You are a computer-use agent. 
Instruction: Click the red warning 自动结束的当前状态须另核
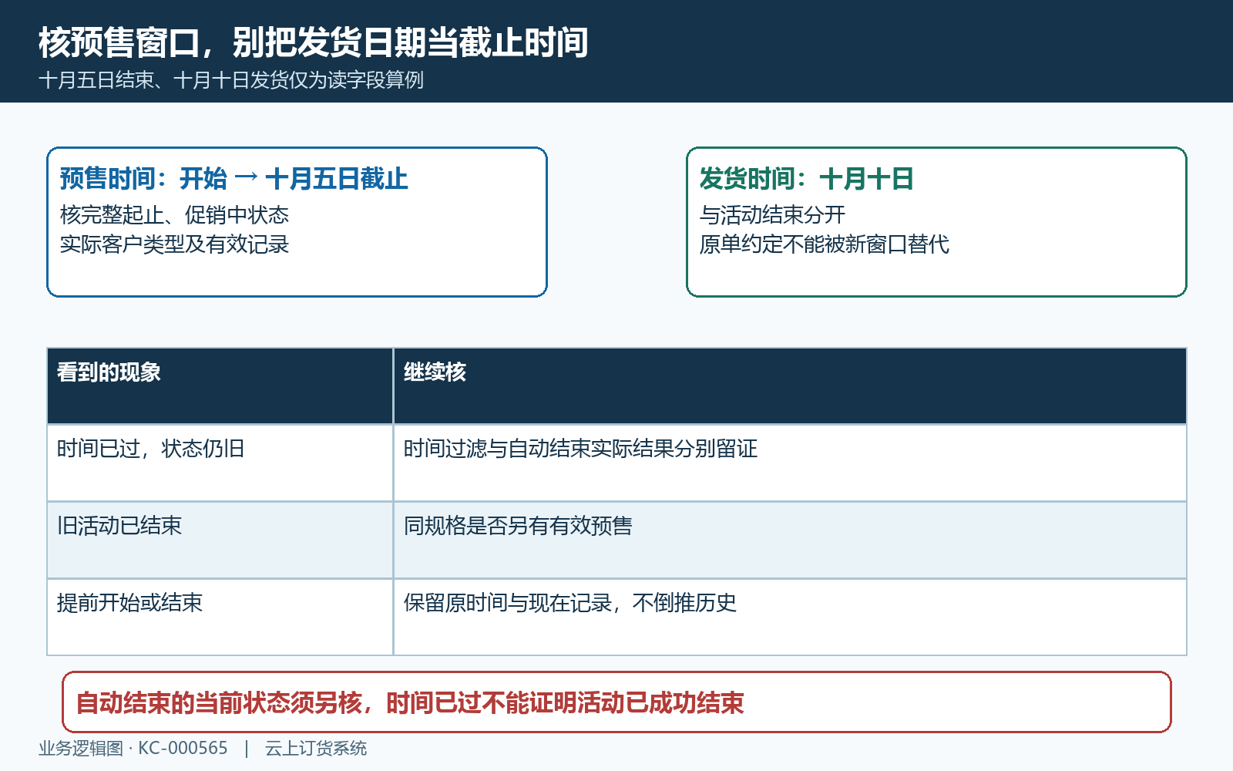pyautogui.click(x=616, y=702)
